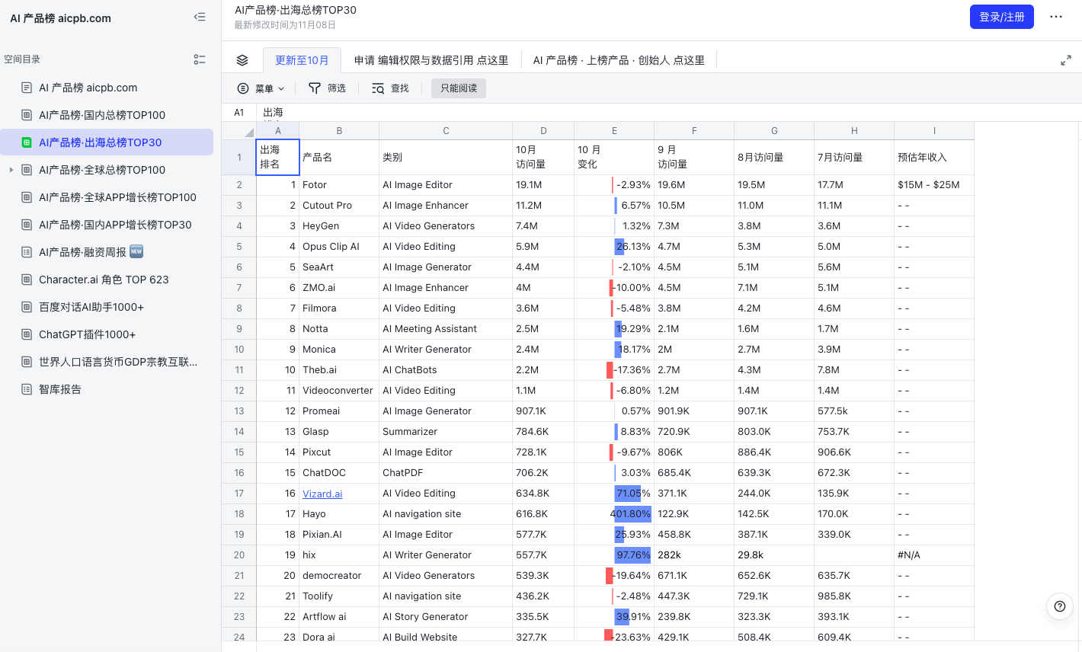Select column header E

point(614,131)
